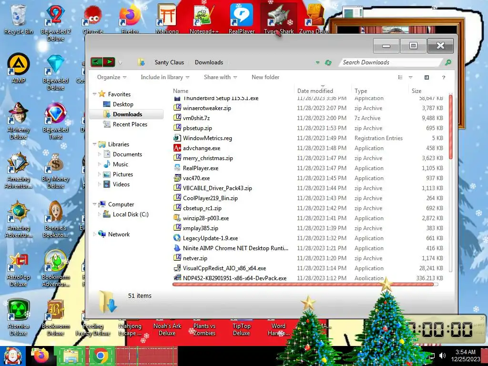Click the refresh icon in address bar

pyautogui.click(x=328, y=62)
